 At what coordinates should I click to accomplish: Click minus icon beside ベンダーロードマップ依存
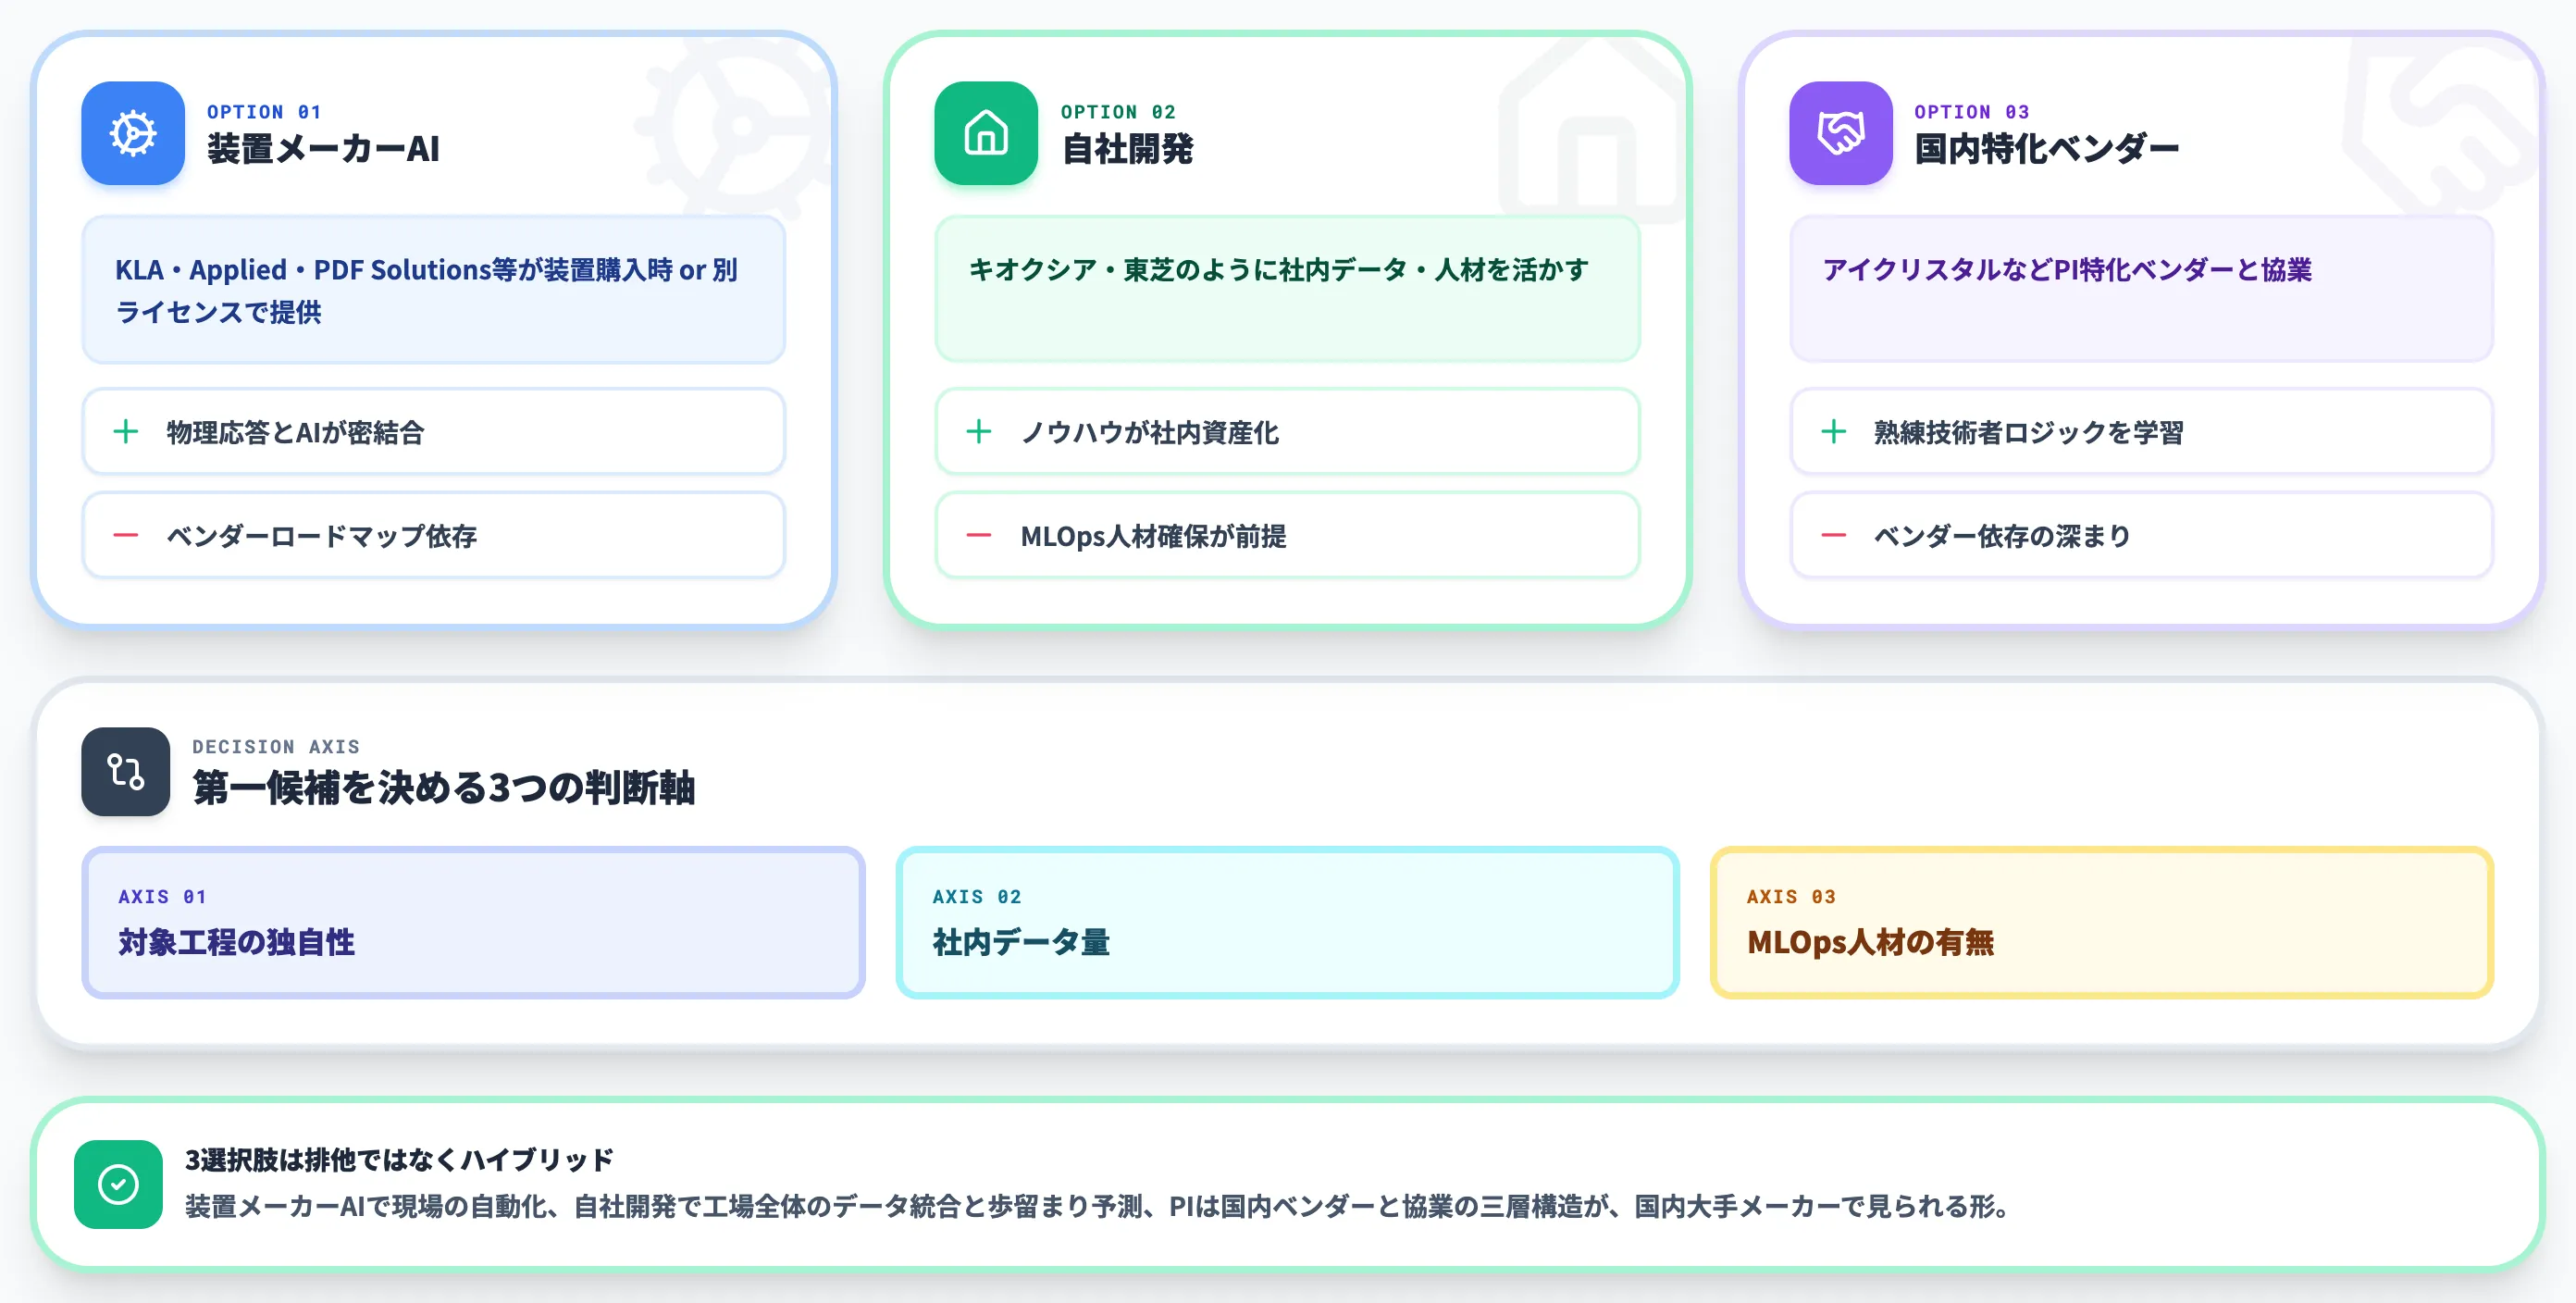[126, 536]
